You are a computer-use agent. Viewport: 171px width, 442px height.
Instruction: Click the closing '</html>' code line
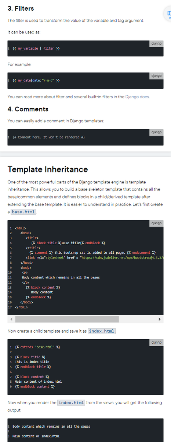tap(21, 307)
